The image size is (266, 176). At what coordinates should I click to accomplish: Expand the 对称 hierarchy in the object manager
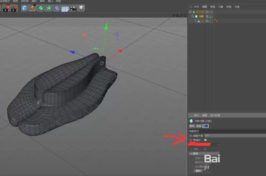192,16
